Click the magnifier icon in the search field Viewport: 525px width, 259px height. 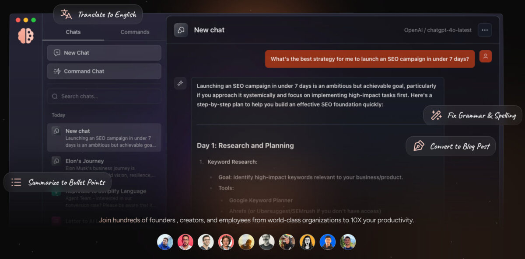[x=55, y=96]
